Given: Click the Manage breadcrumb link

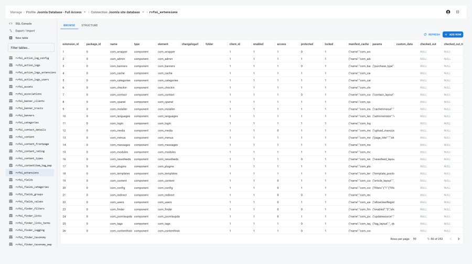Looking at the screenshot, I should tap(16, 13).
